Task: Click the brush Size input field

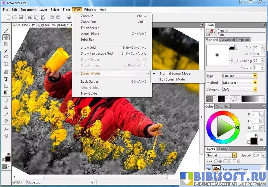Action: coord(256,47)
